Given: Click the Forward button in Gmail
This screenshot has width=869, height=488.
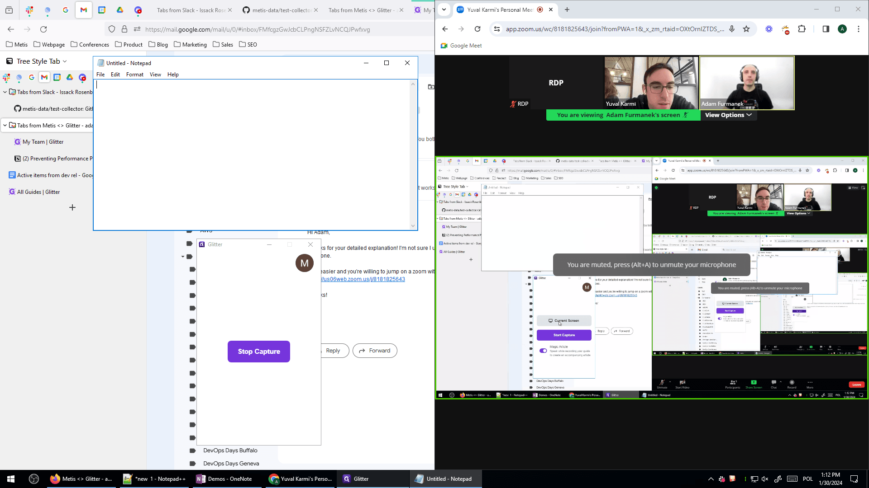Looking at the screenshot, I should (375, 351).
